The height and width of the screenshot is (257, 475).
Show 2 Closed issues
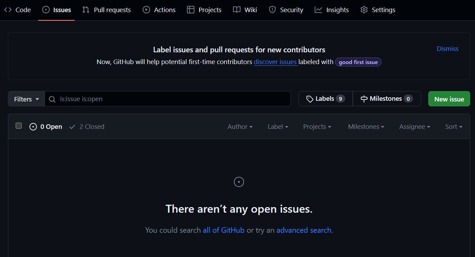[x=87, y=127]
